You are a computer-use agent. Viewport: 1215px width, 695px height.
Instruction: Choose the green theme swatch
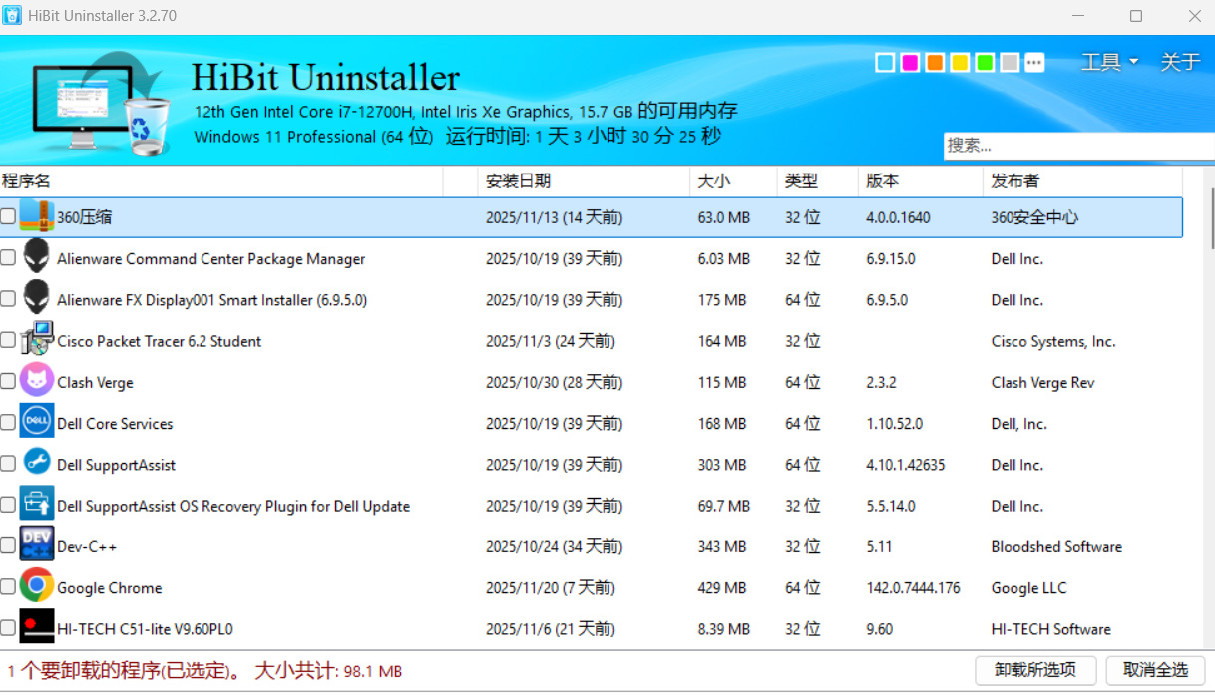point(985,63)
